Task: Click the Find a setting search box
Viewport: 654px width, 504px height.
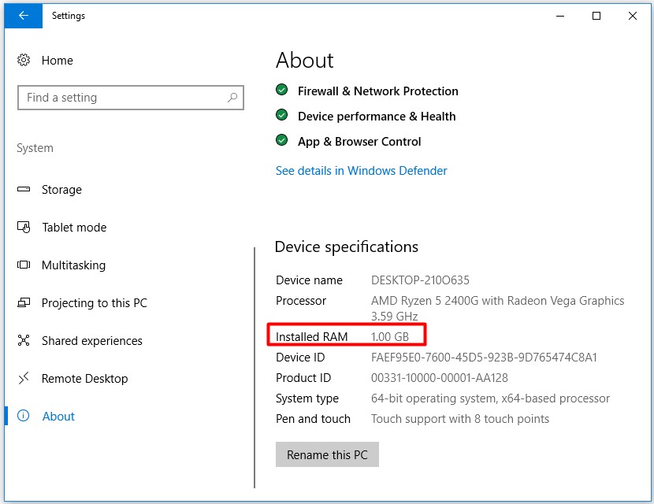Action: [122, 98]
